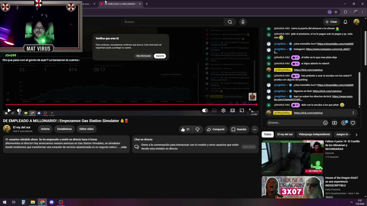Expand the video description with "...más"
This screenshot has width=367, height=206.
tap(123, 147)
